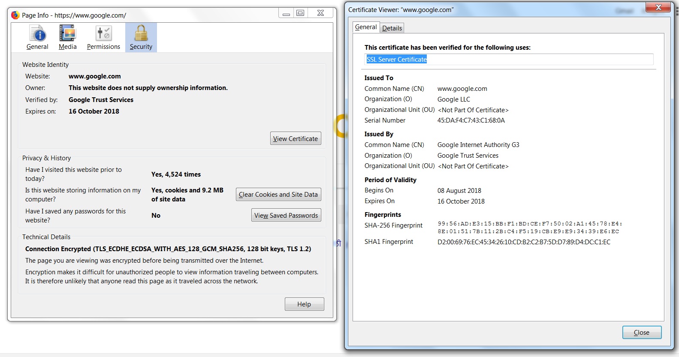
Task: Click the SHA-256 fingerprint value
Action: 530,228
